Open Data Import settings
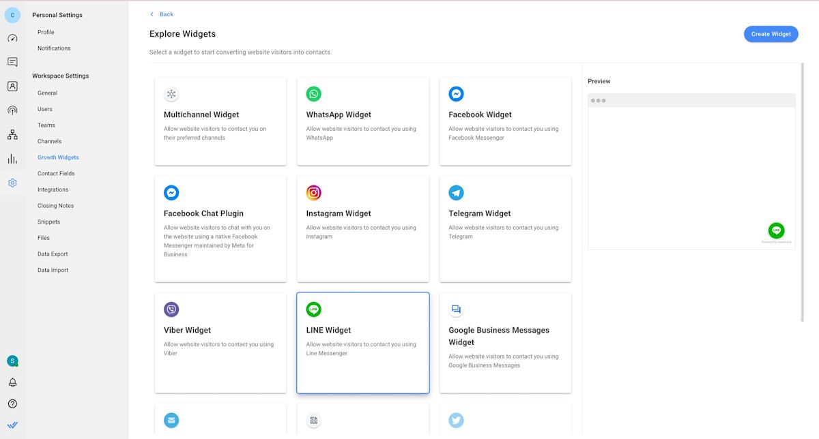Screen dimensions: 819x439 click(x=53, y=270)
